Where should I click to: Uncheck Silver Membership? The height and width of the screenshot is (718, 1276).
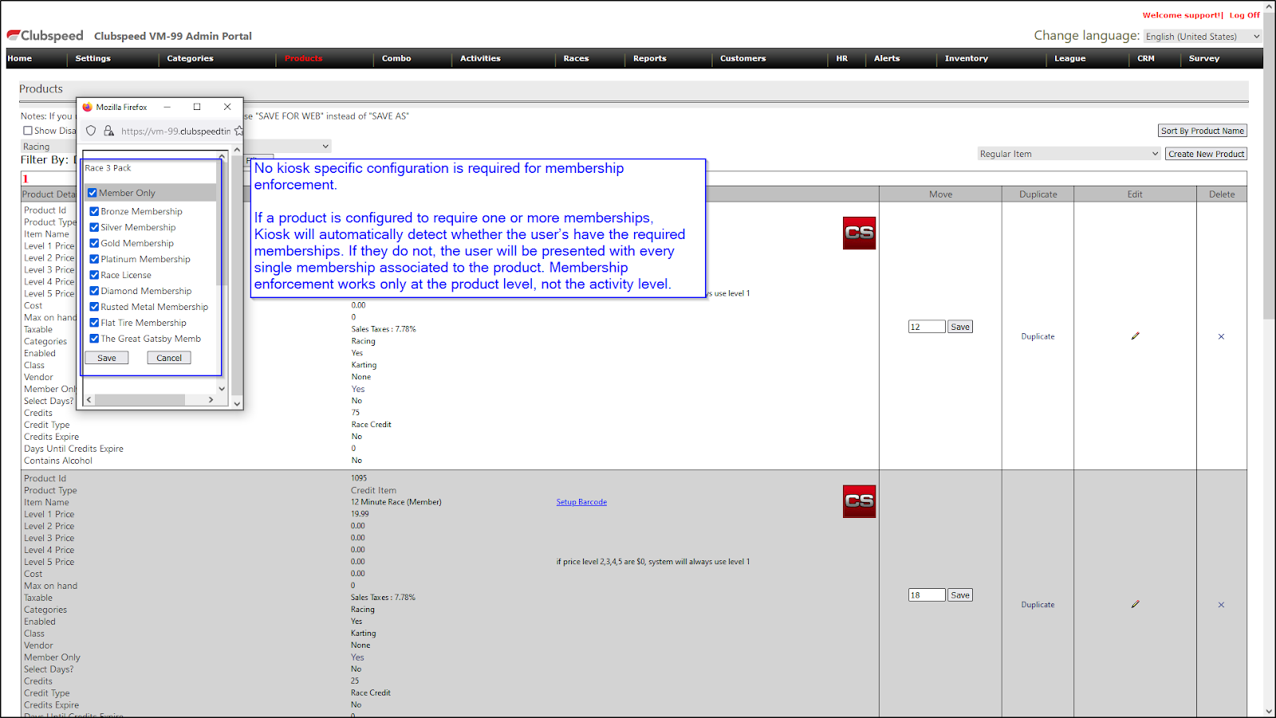point(94,227)
